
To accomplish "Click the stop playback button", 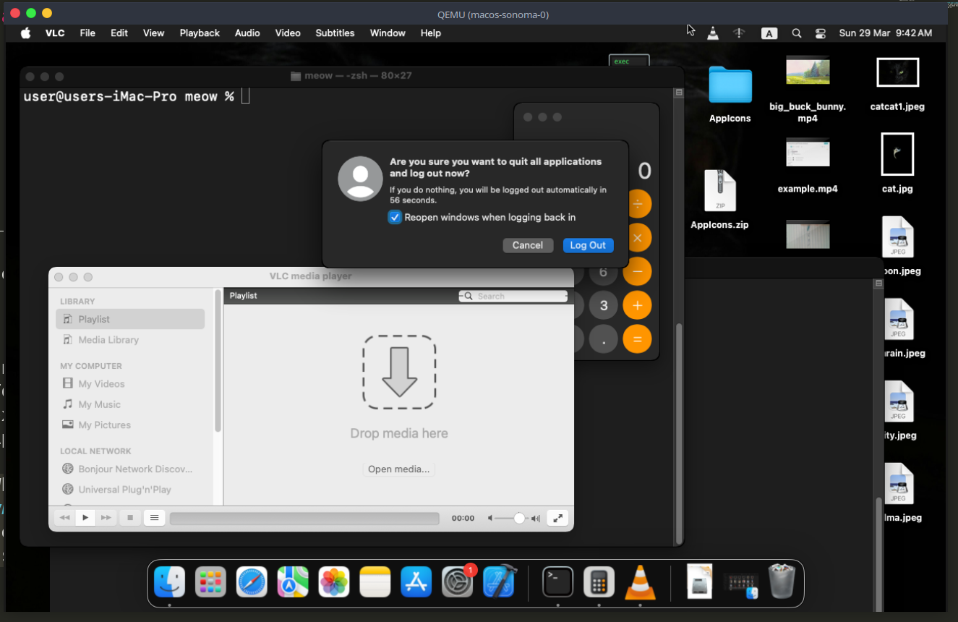I will pyautogui.click(x=130, y=518).
